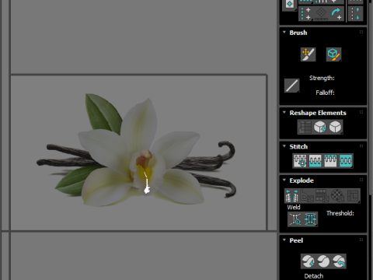Collapse the Peel rollout triangle
Image resolution: width=373 pixels, height=280 pixels.
click(284, 240)
